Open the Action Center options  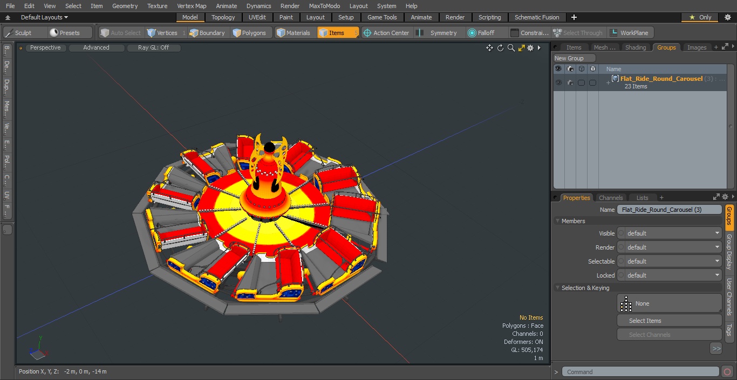[x=386, y=33]
